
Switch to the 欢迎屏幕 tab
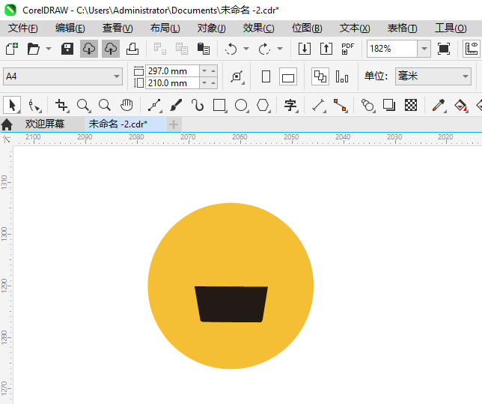pyautogui.click(x=45, y=124)
